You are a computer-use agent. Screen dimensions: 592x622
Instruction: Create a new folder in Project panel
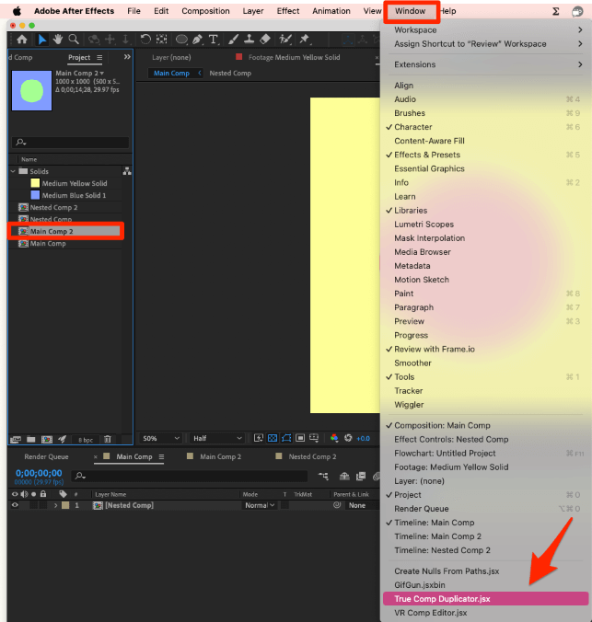click(x=31, y=439)
